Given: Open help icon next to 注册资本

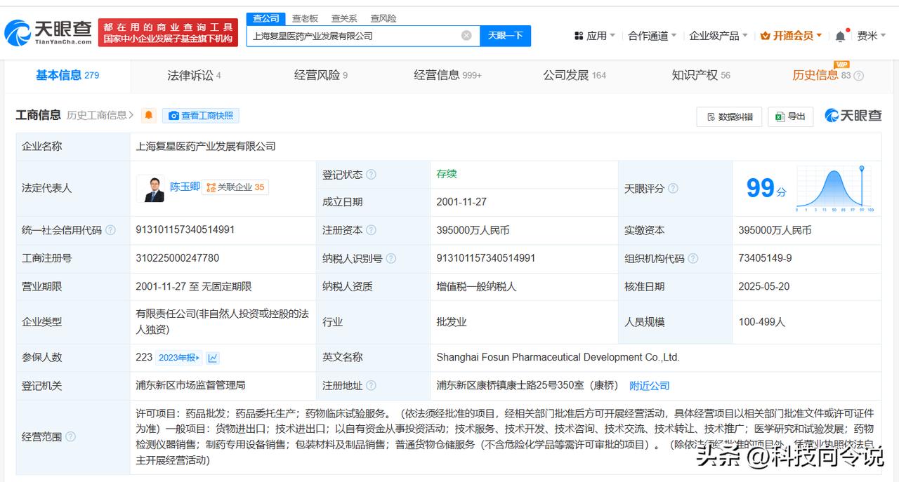Looking at the screenshot, I should pyautogui.click(x=371, y=230).
